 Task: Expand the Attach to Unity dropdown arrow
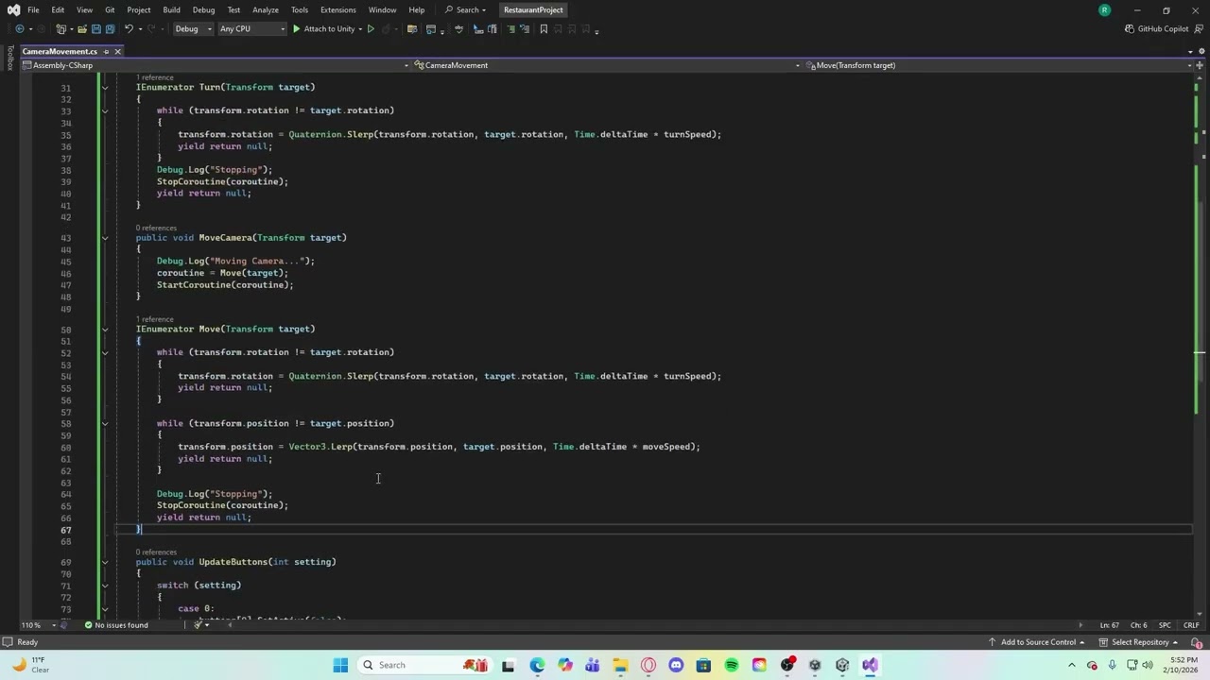tap(359, 29)
